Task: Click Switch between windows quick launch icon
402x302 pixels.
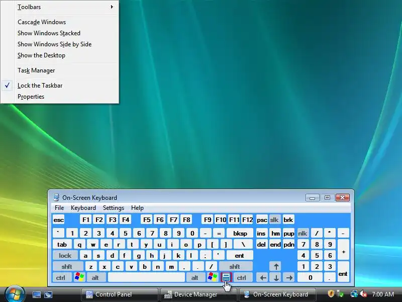Action: [x=48, y=294]
